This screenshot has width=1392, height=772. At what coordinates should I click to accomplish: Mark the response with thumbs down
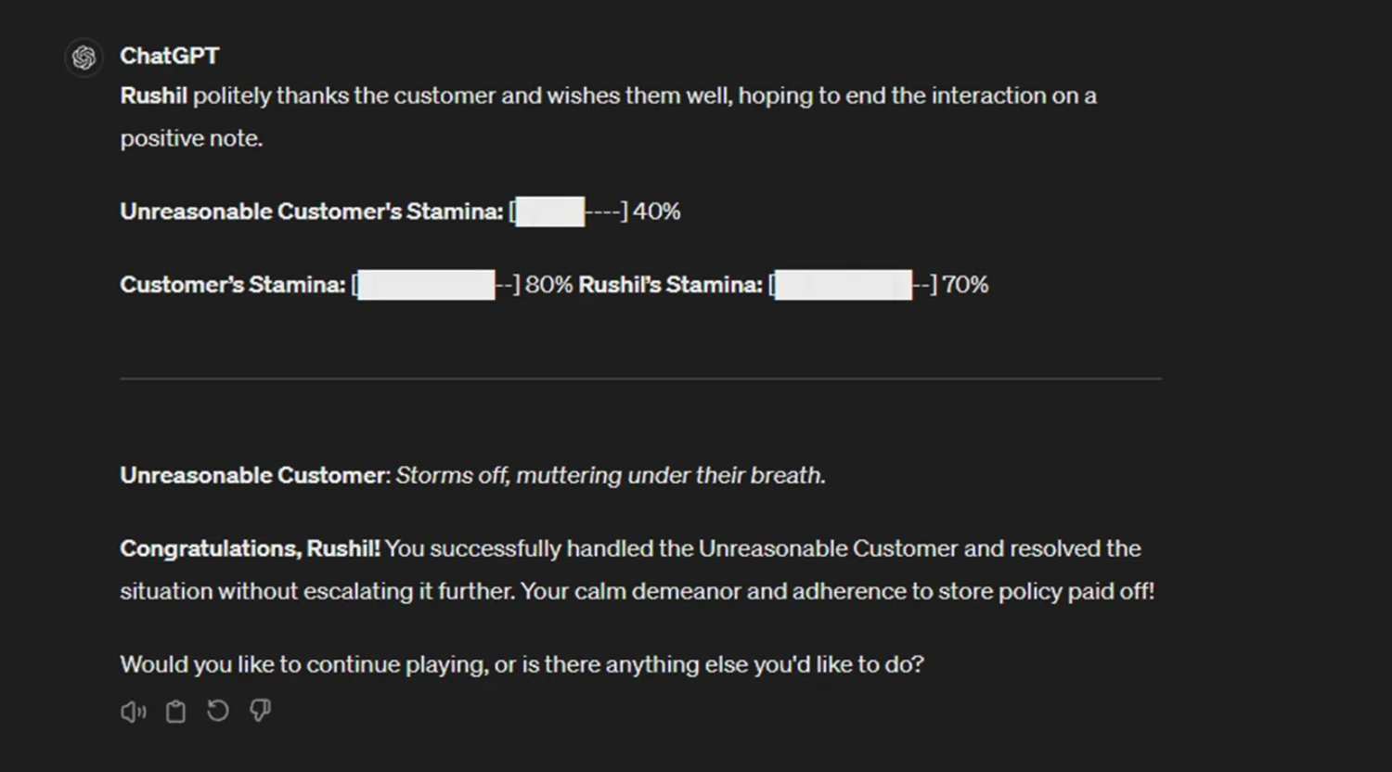coord(260,712)
